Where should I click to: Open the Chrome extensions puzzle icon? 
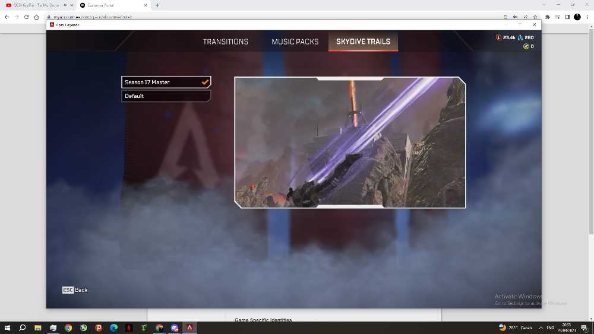548,17
